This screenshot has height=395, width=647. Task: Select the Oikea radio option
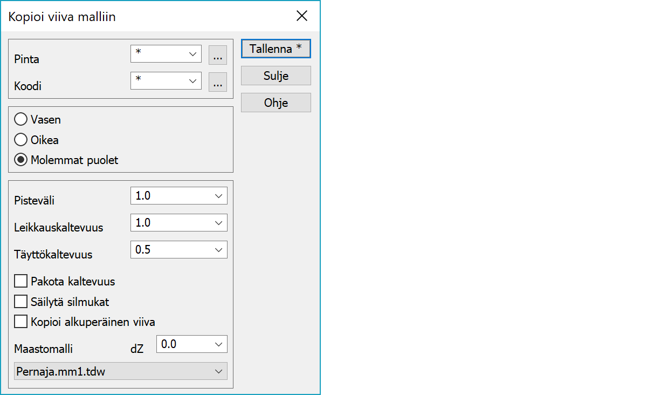21,140
